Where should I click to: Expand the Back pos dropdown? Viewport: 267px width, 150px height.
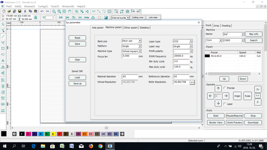140,41
